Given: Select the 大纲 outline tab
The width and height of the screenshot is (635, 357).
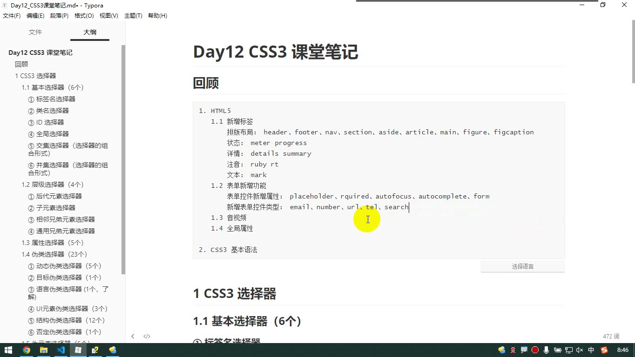Looking at the screenshot, I should [90, 32].
